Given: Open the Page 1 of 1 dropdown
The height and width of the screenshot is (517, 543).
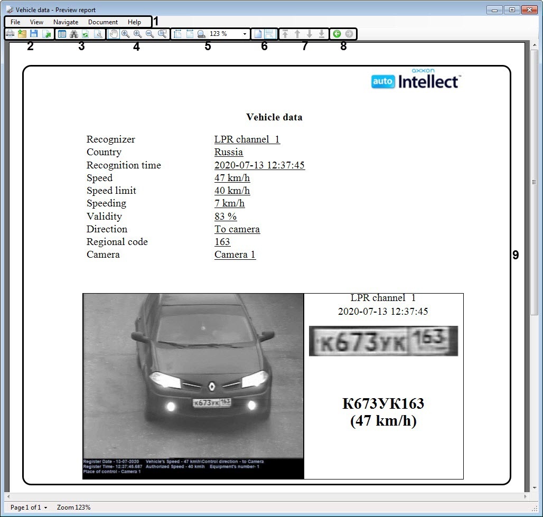Looking at the screenshot, I should tap(29, 507).
